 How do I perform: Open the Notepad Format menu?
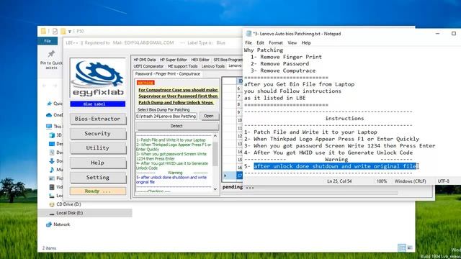276,43
